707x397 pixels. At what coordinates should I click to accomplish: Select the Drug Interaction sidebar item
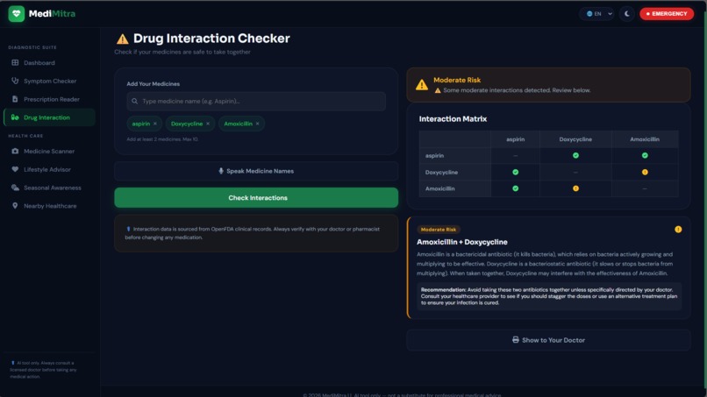click(x=49, y=117)
